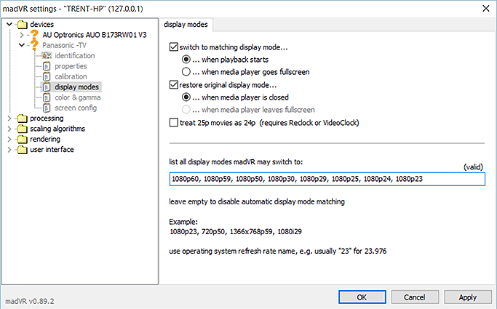The width and height of the screenshot is (497, 309).
Task: Expand the processing folder chevron
Action: [9, 119]
